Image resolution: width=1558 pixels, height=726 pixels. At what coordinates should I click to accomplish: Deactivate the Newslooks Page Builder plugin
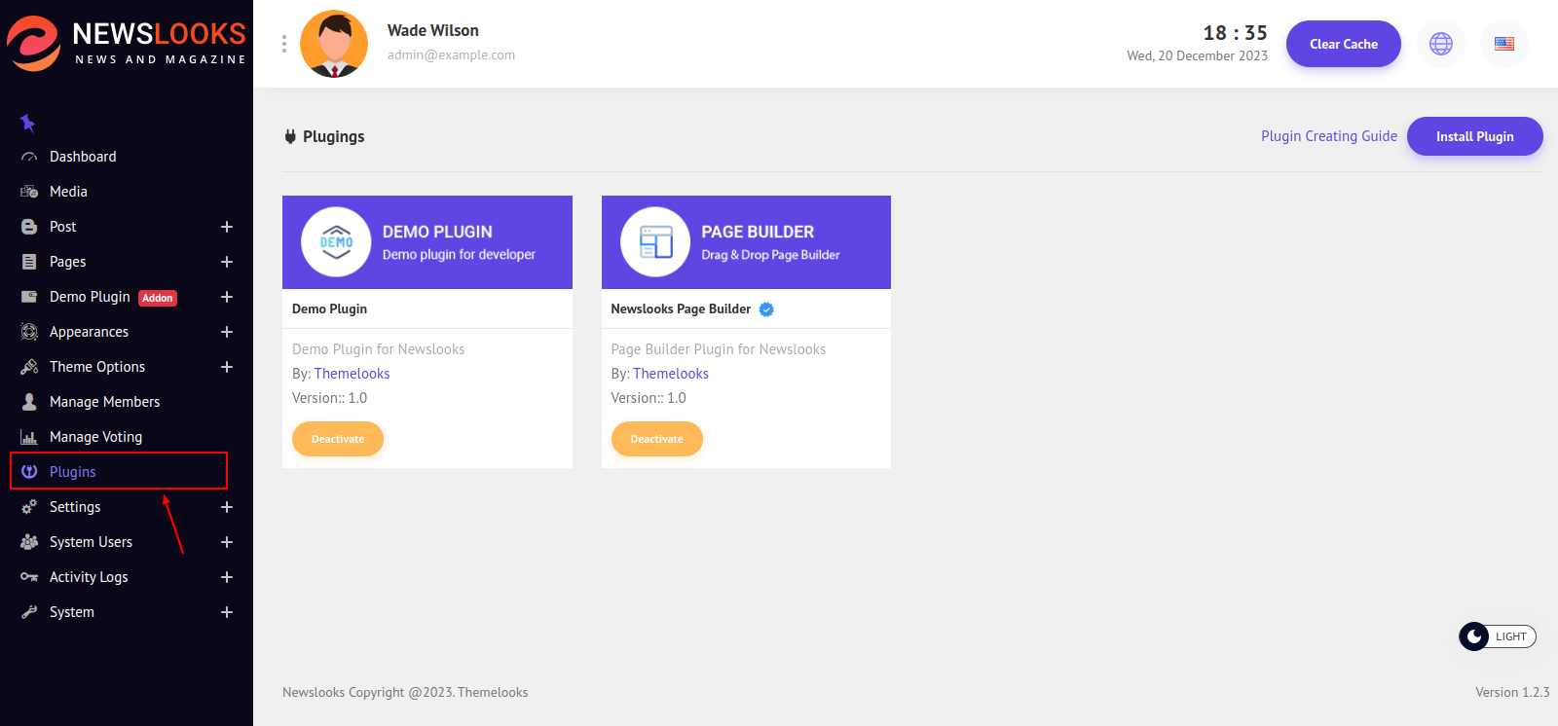click(x=656, y=439)
